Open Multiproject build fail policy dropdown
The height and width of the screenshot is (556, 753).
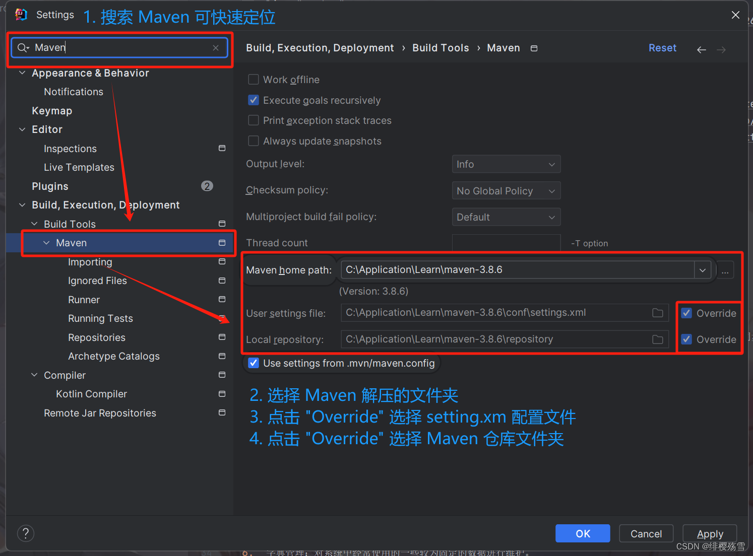click(506, 217)
